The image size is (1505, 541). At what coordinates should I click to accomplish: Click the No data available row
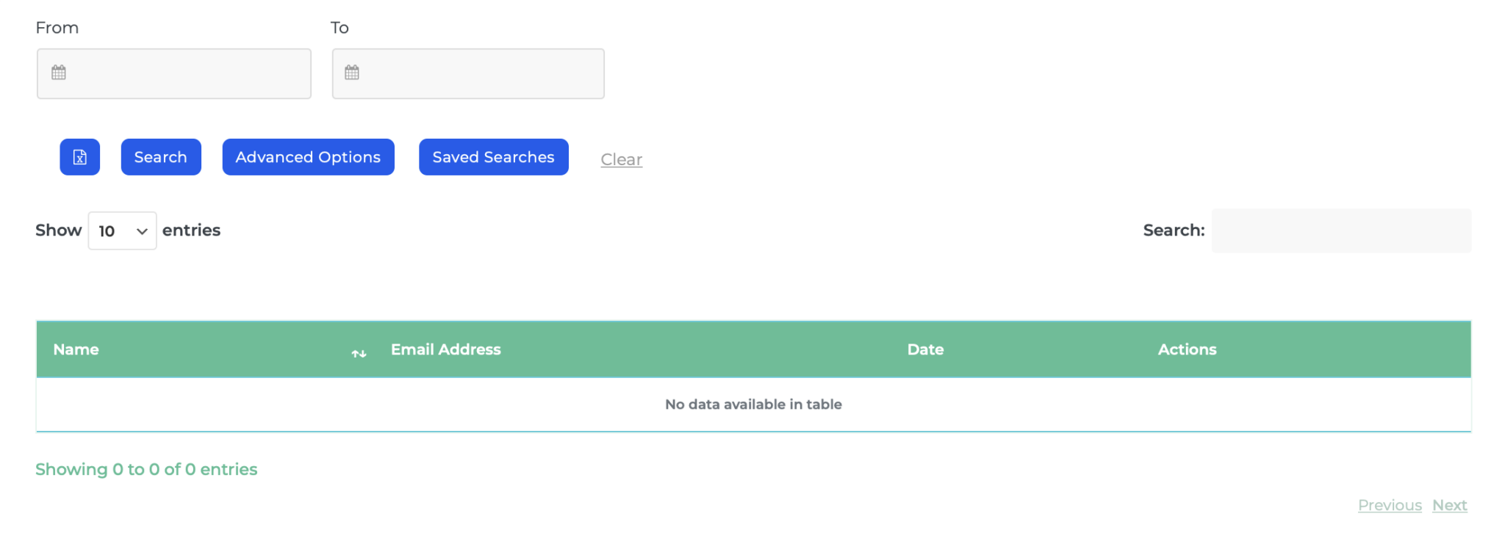coord(752,404)
